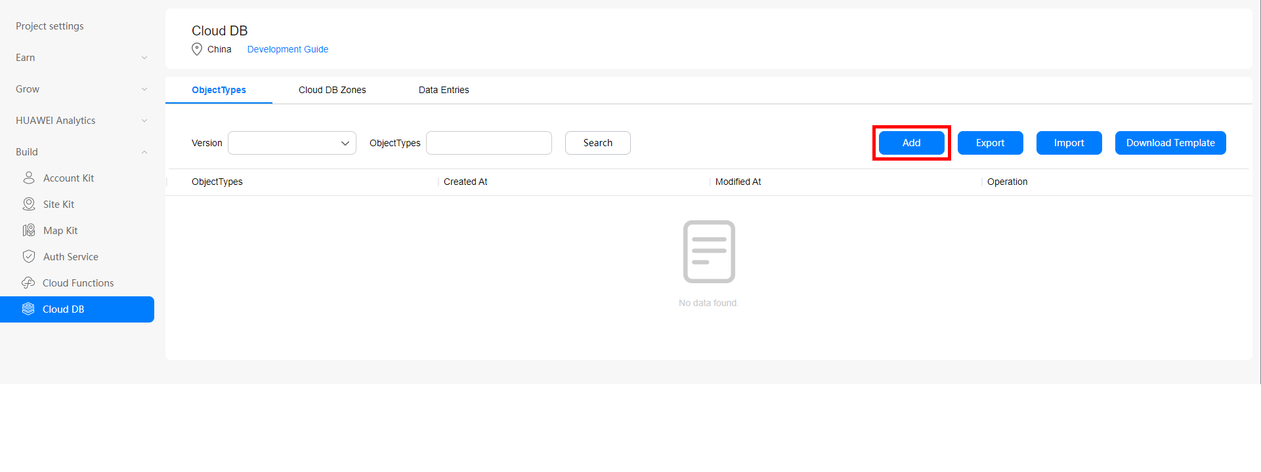Click the Site Kit location icon
1261x472 pixels.
click(29, 204)
